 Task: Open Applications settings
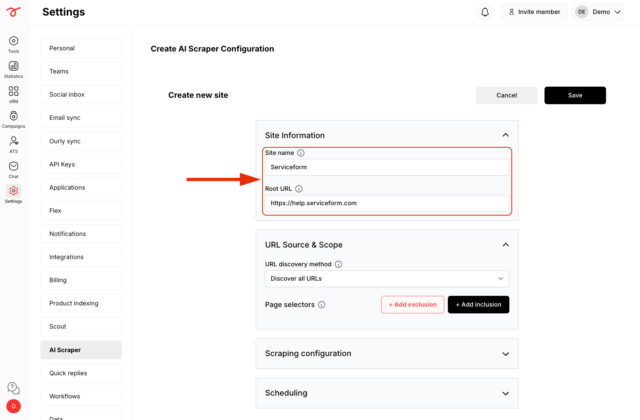[x=81, y=188]
